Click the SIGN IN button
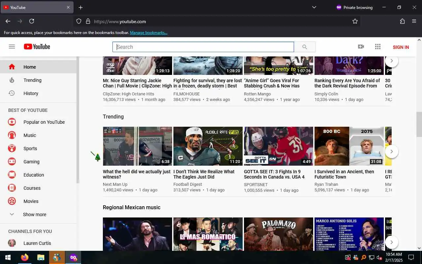 (x=401, y=47)
